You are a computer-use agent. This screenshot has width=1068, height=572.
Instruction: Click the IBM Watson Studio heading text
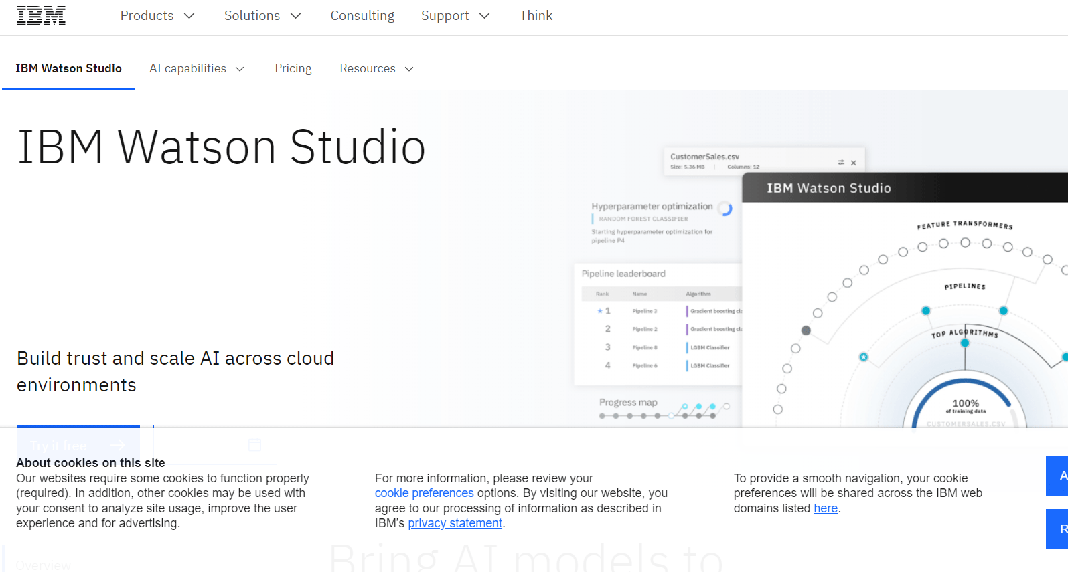(221, 147)
